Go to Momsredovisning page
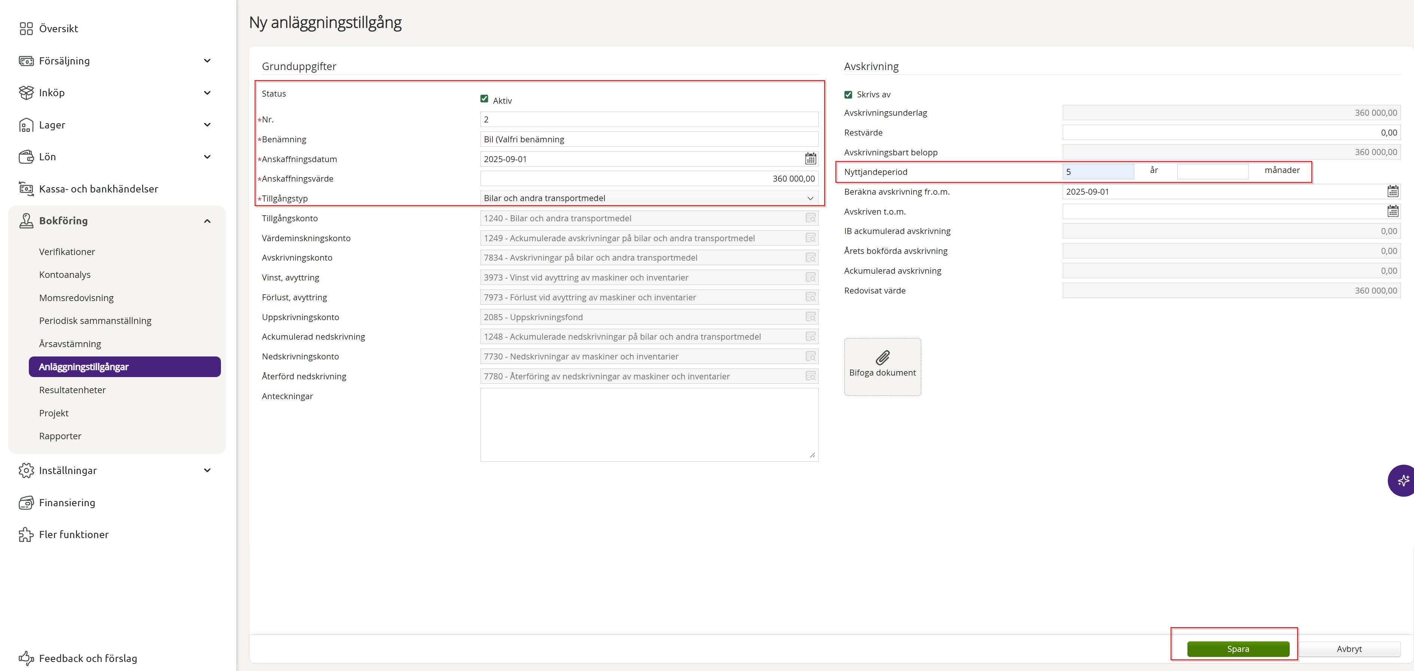The image size is (1414, 671). [x=76, y=298]
